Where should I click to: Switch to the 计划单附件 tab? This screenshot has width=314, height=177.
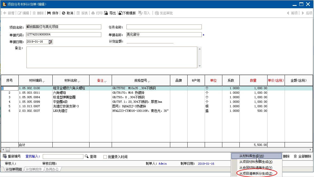click(34, 169)
